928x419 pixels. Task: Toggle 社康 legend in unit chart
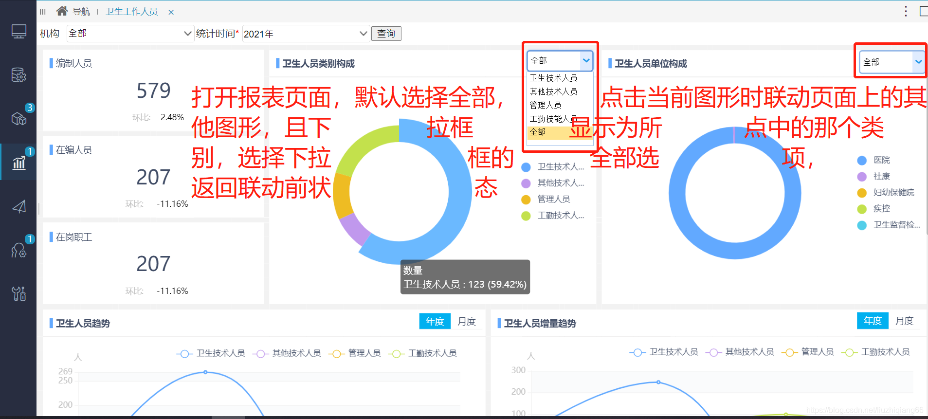873,176
